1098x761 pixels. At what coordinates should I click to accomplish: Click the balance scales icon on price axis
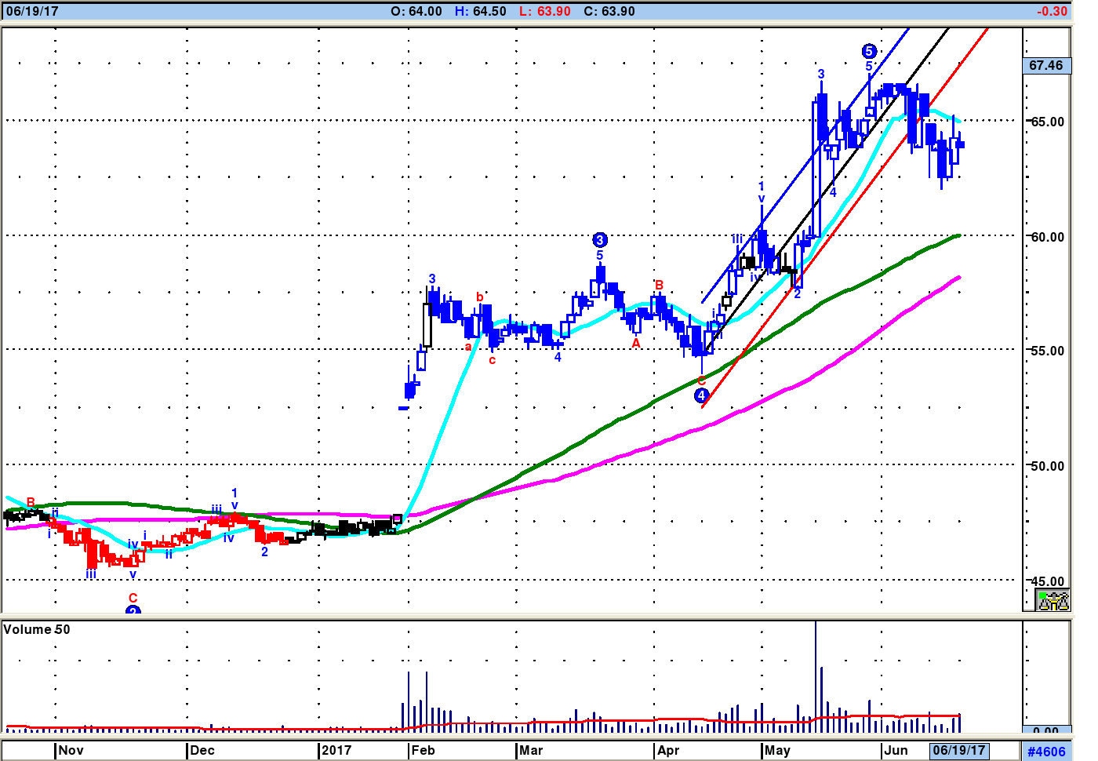[1053, 601]
